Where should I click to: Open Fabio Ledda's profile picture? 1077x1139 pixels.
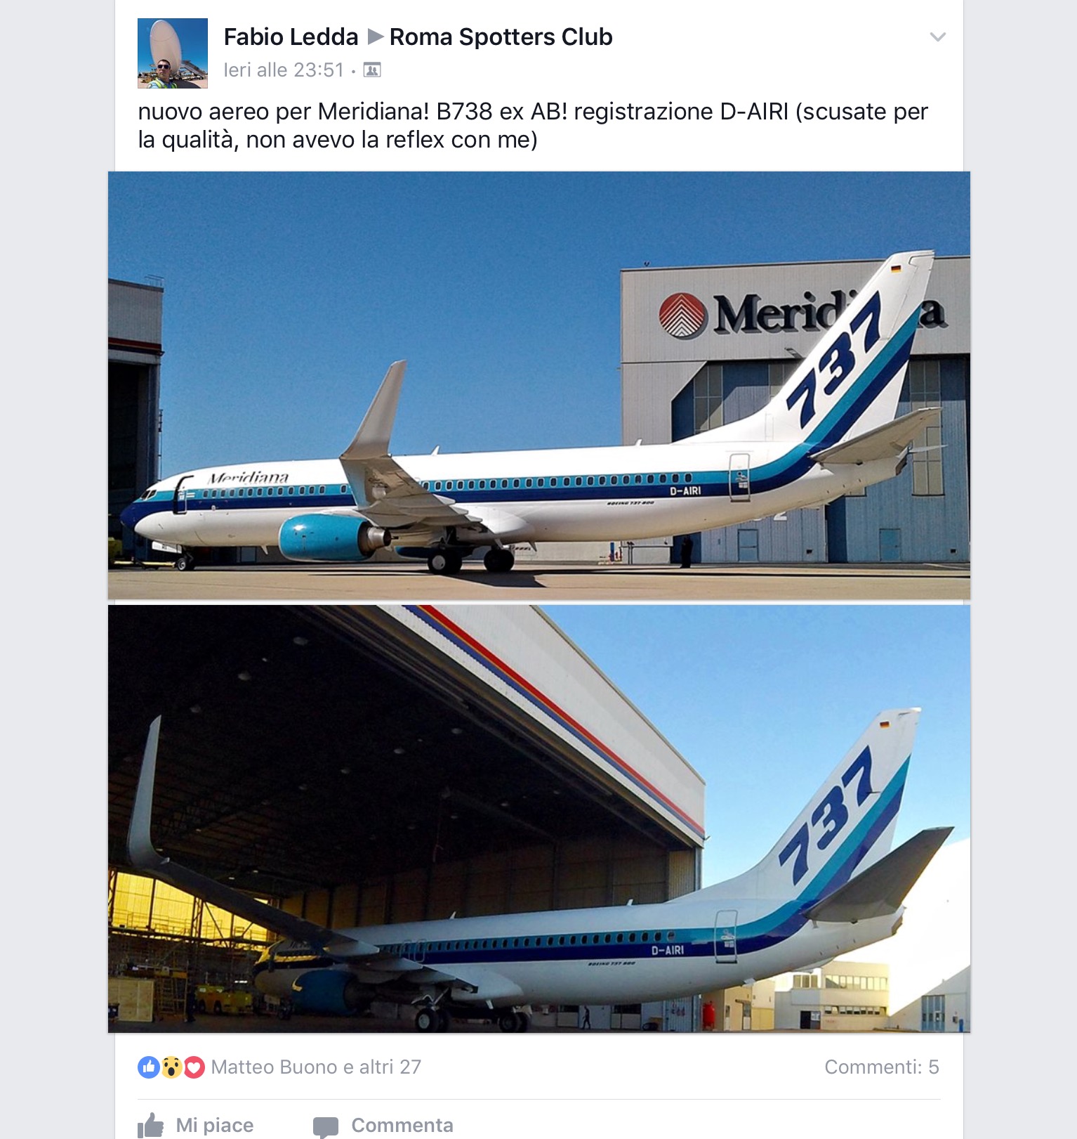click(x=173, y=53)
